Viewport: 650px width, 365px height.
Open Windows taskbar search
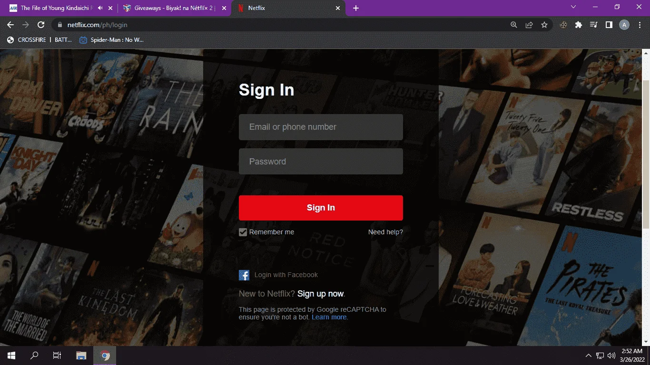click(34, 355)
